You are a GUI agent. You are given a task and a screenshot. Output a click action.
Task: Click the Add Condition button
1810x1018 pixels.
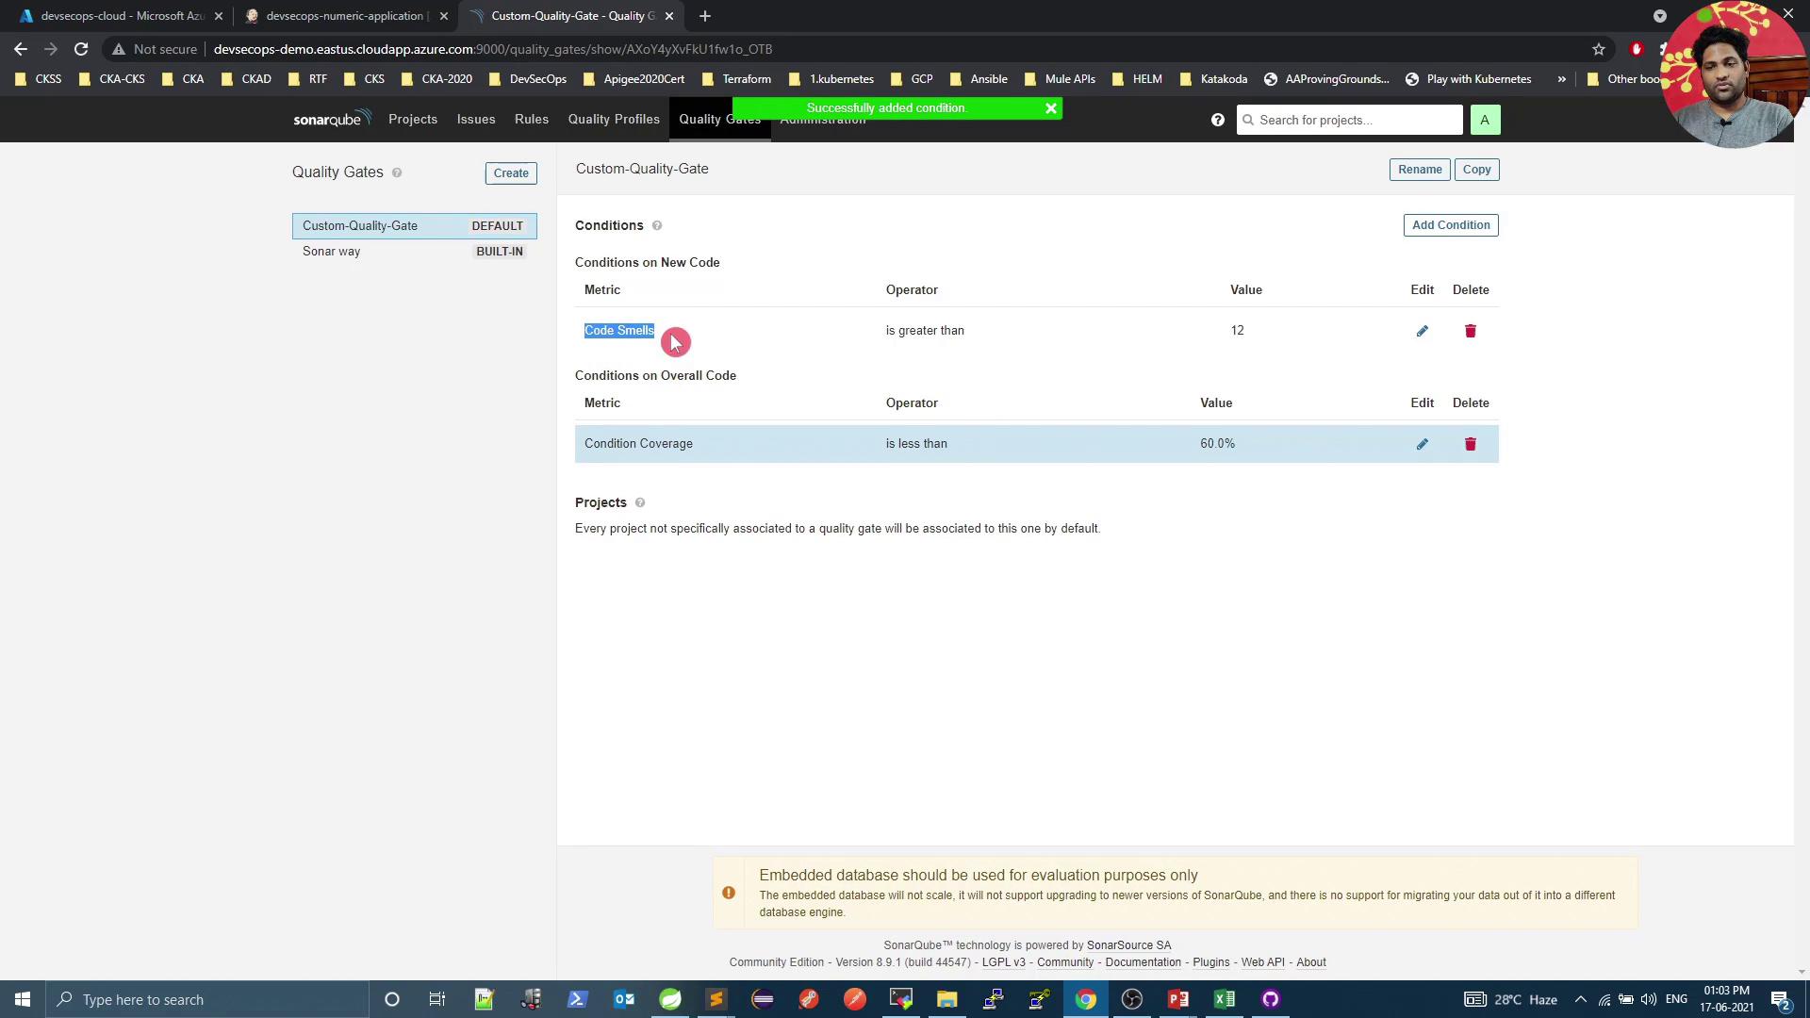pos(1450,225)
